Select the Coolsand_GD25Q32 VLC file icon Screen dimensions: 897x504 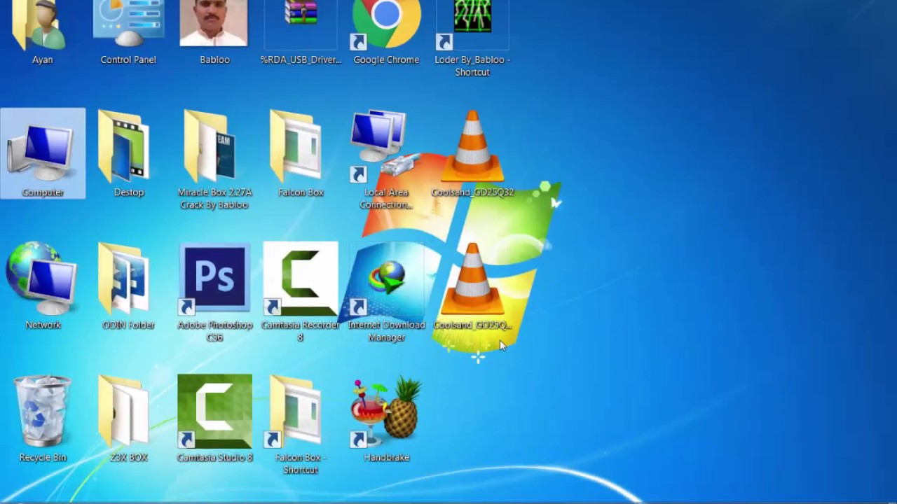[x=472, y=147]
